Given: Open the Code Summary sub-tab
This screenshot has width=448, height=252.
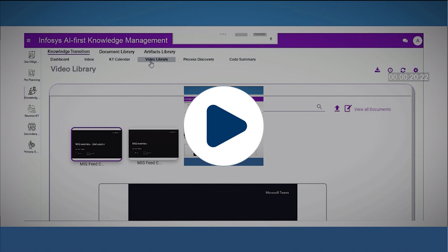Looking at the screenshot, I should coord(243,60).
